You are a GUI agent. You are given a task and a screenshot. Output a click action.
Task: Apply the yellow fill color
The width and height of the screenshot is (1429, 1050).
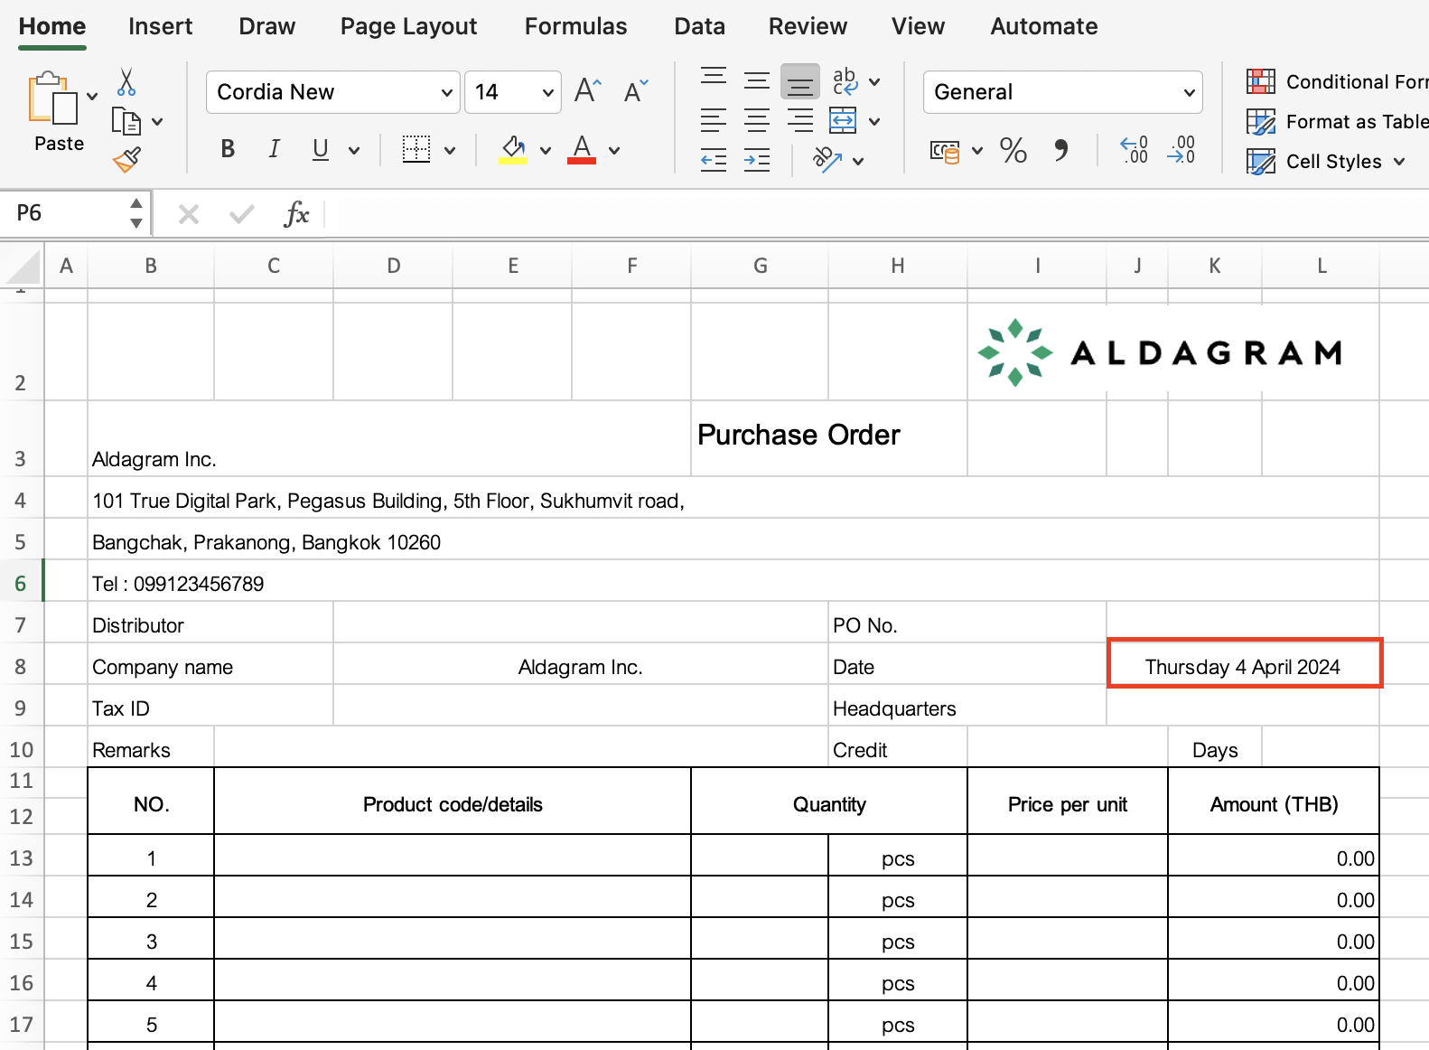[513, 149]
